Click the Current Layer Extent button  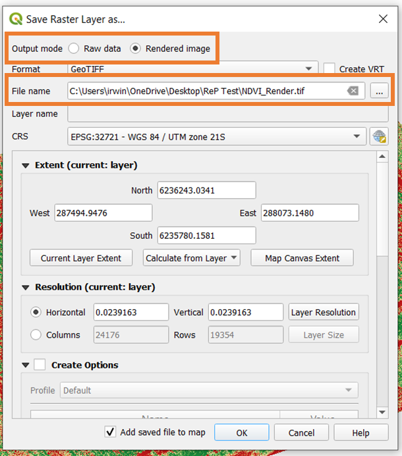click(x=81, y=258)
